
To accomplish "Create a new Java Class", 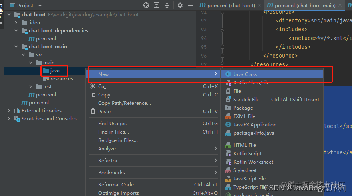I will [272, 74].
